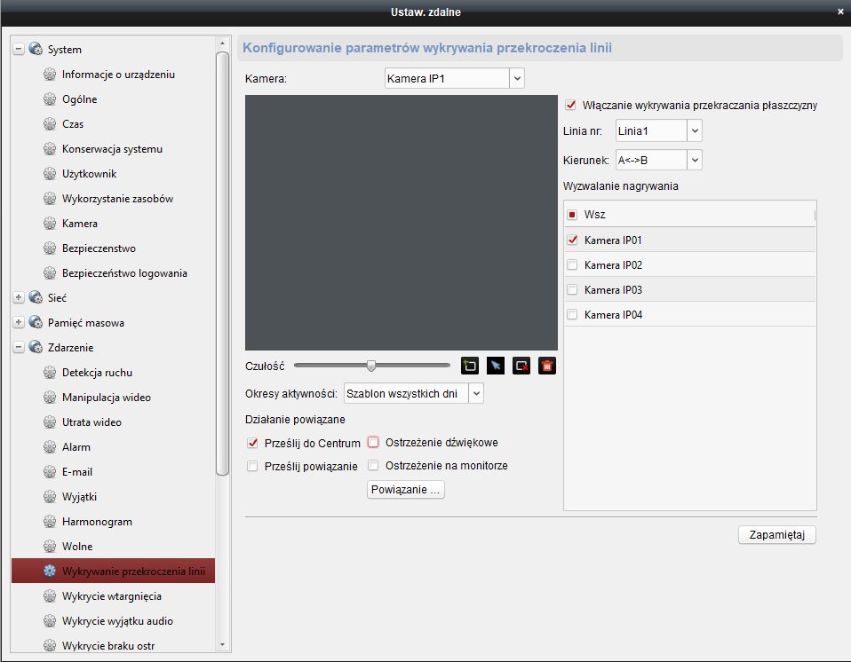
Task: Select the blue pointer arrow tool
Action: (x=496, y=366)
